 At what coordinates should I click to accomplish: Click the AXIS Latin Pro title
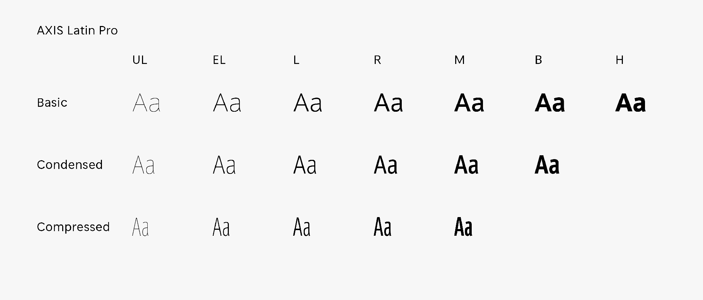(77, 31)
